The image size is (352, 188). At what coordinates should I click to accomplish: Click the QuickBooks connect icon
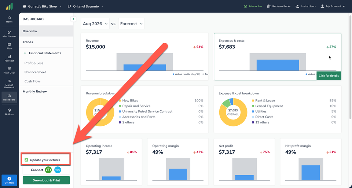tap(48, 170)
